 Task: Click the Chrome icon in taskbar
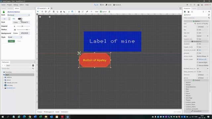point(30,117)
